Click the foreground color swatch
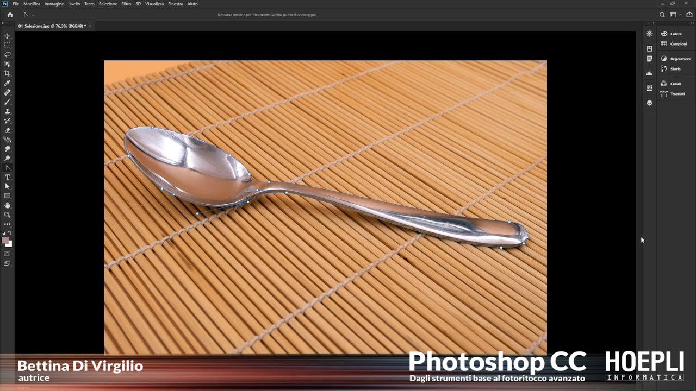Screen dimensions: 696x391 click(x=5, y=240)
